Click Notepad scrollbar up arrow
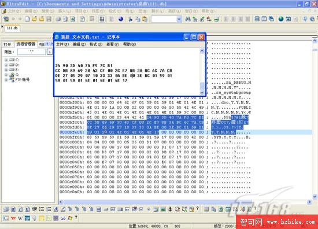The height and width of the screenshot is (229, 318). click(x=202, y=51)
